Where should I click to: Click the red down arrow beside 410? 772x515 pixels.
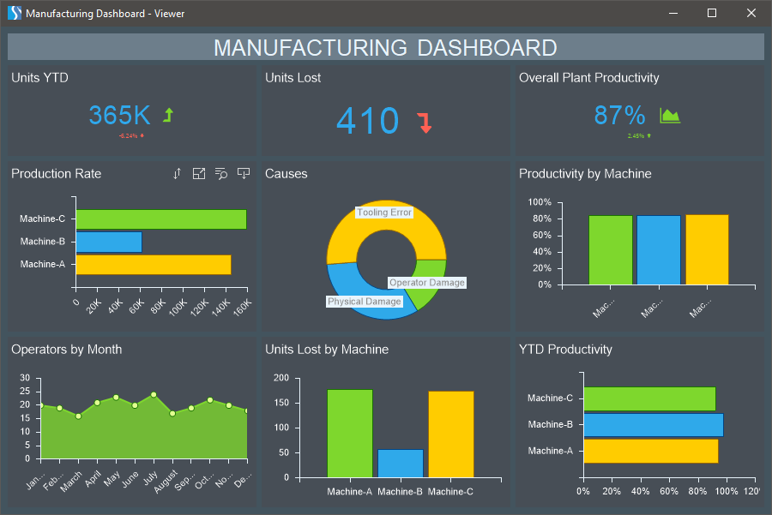click(x=425, y=123)
